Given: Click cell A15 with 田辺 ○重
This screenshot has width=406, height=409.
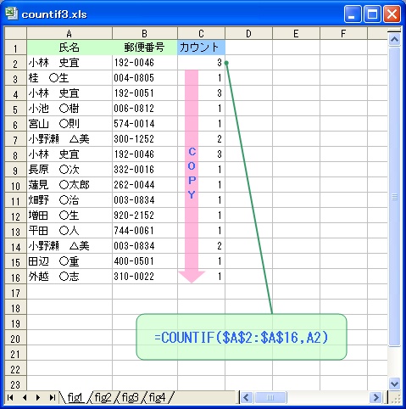Looking at the screenshot, I should pos(70,261).
